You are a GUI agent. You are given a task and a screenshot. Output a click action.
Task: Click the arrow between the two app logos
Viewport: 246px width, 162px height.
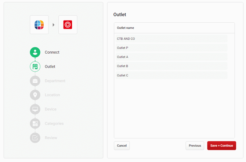click(x=54, y=25)
